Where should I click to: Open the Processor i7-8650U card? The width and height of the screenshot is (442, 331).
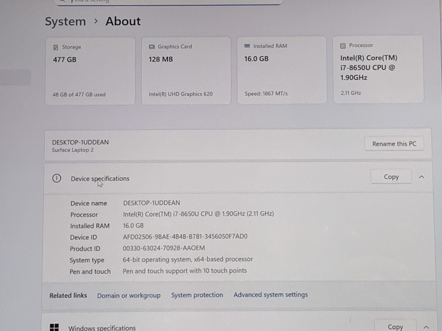(x=378, y=69)
